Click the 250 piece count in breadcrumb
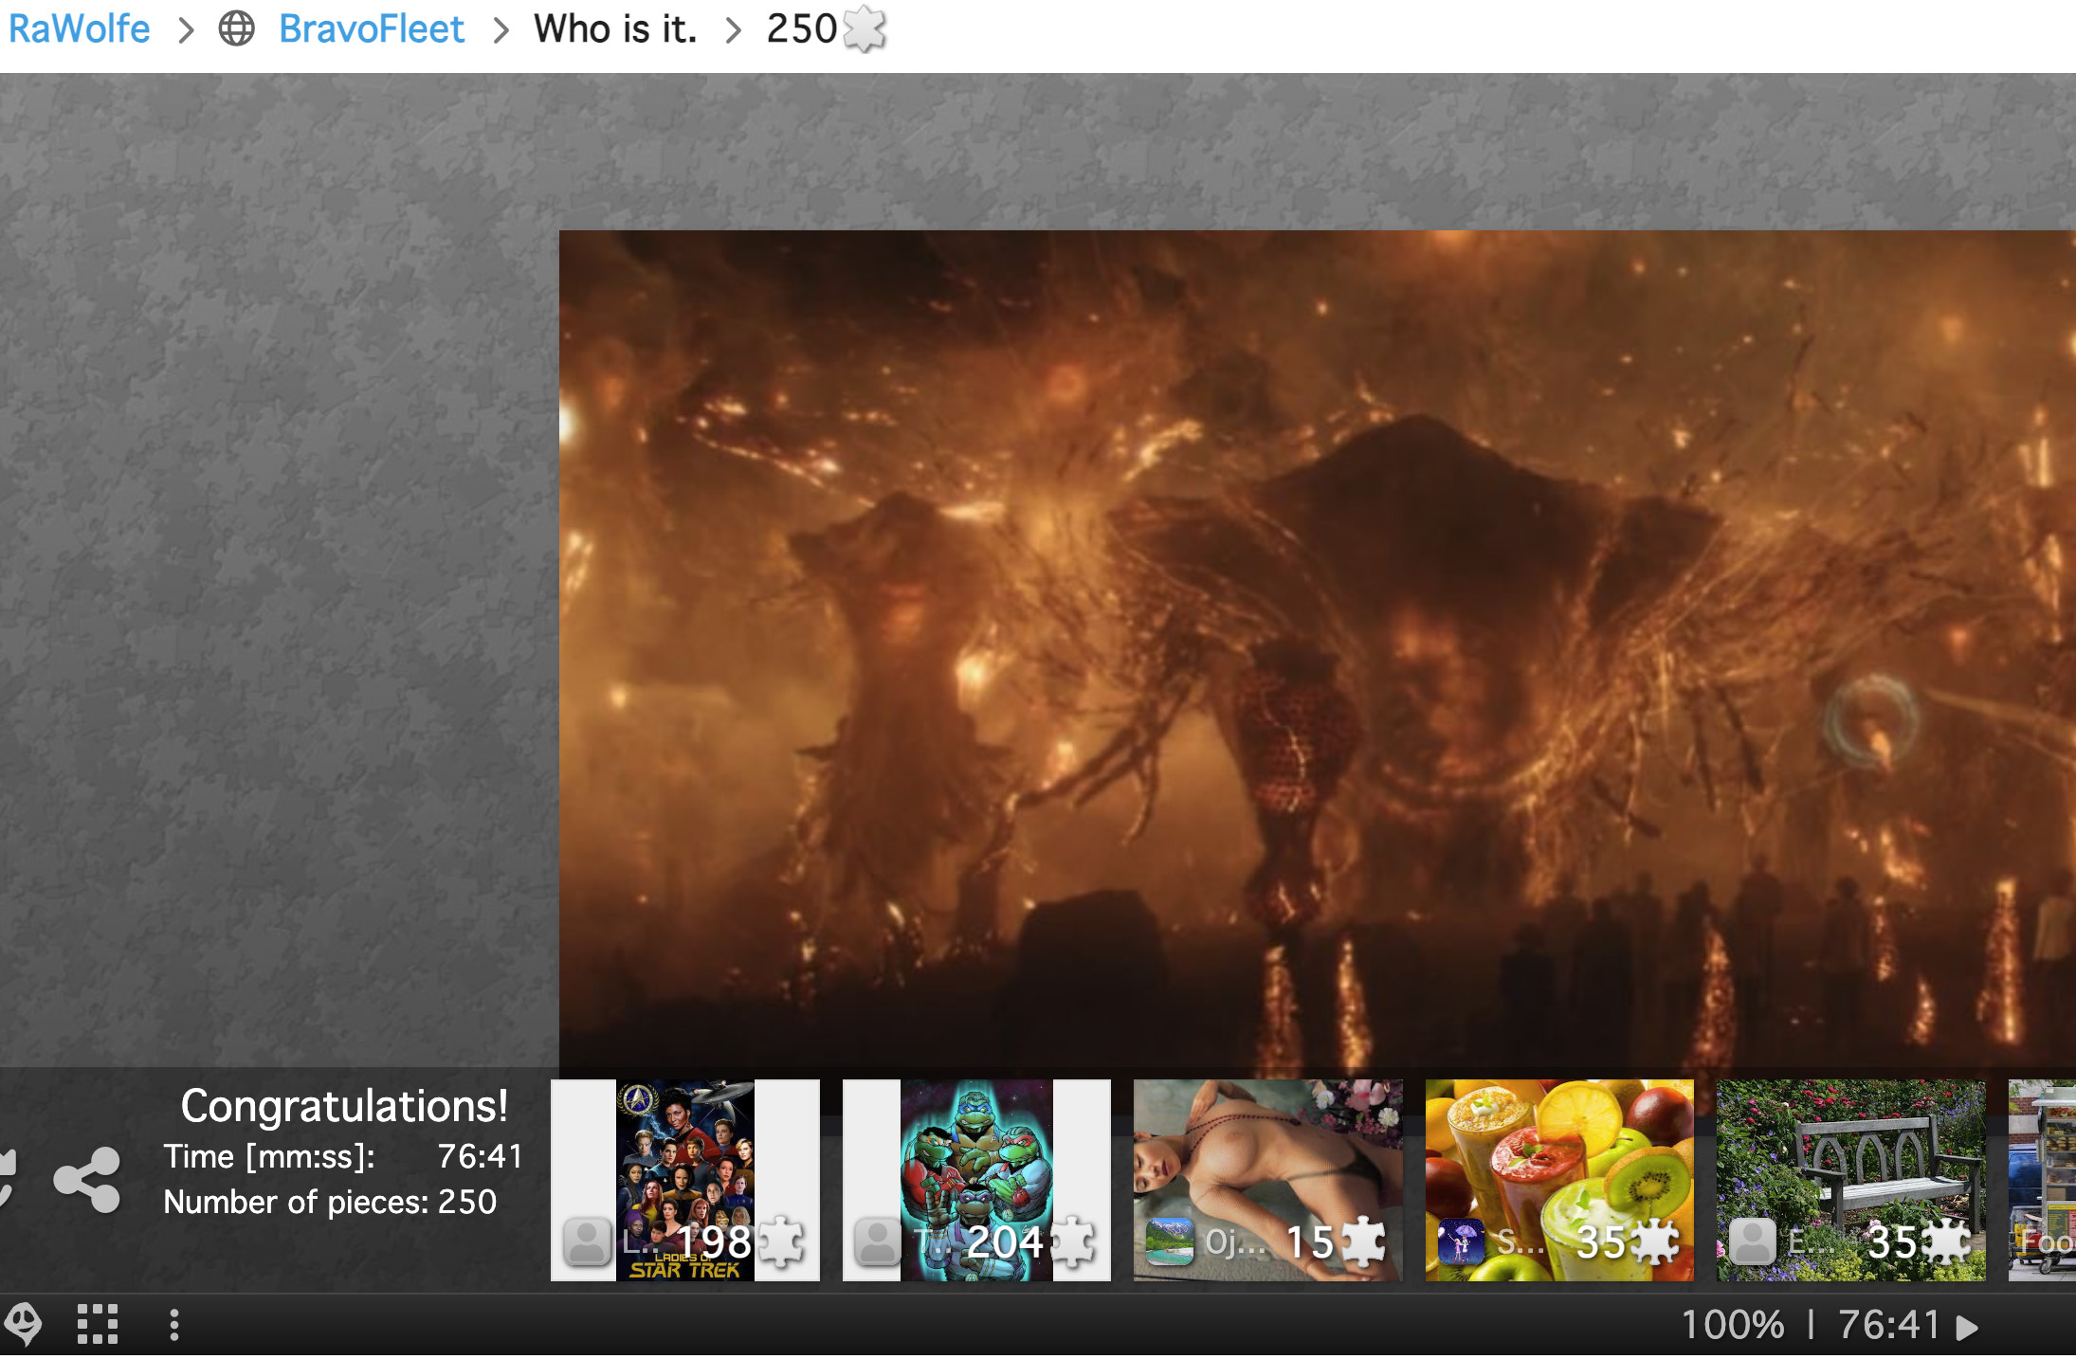This screenshot has height=1359, width=2076. [802, 29]
